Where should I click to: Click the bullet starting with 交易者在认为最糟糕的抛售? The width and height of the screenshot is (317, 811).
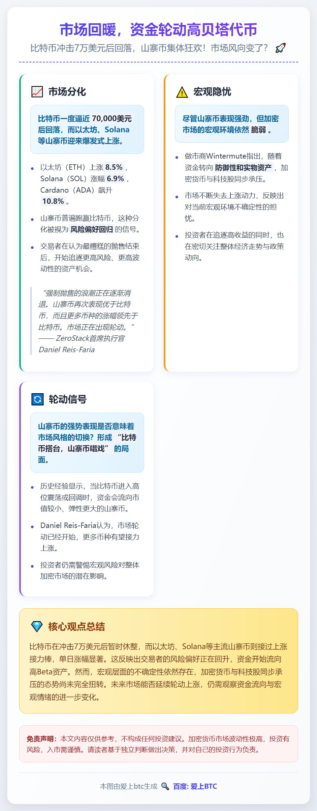(90, 257)
